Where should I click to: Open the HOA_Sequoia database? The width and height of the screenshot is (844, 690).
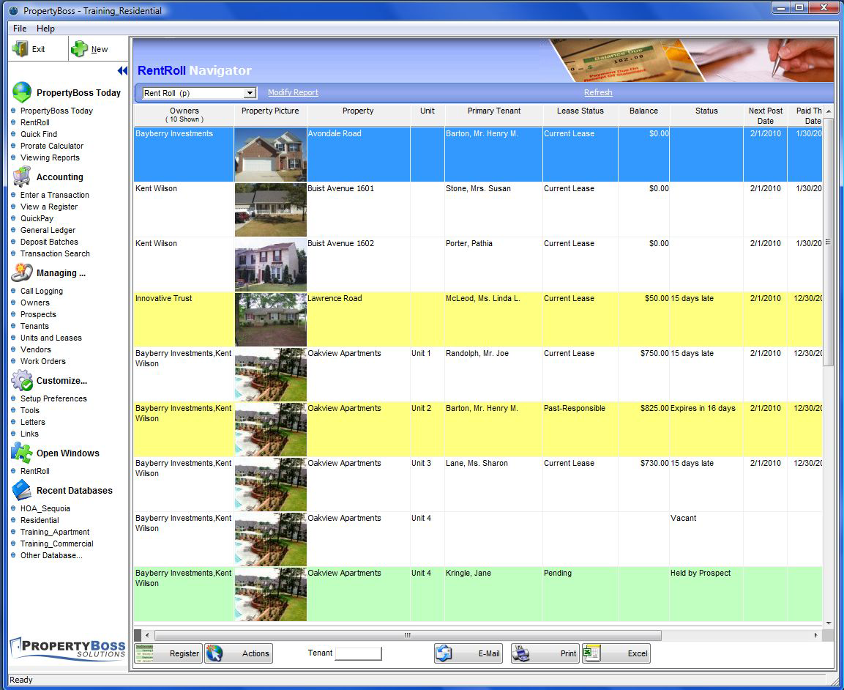(x=45, y=508)
